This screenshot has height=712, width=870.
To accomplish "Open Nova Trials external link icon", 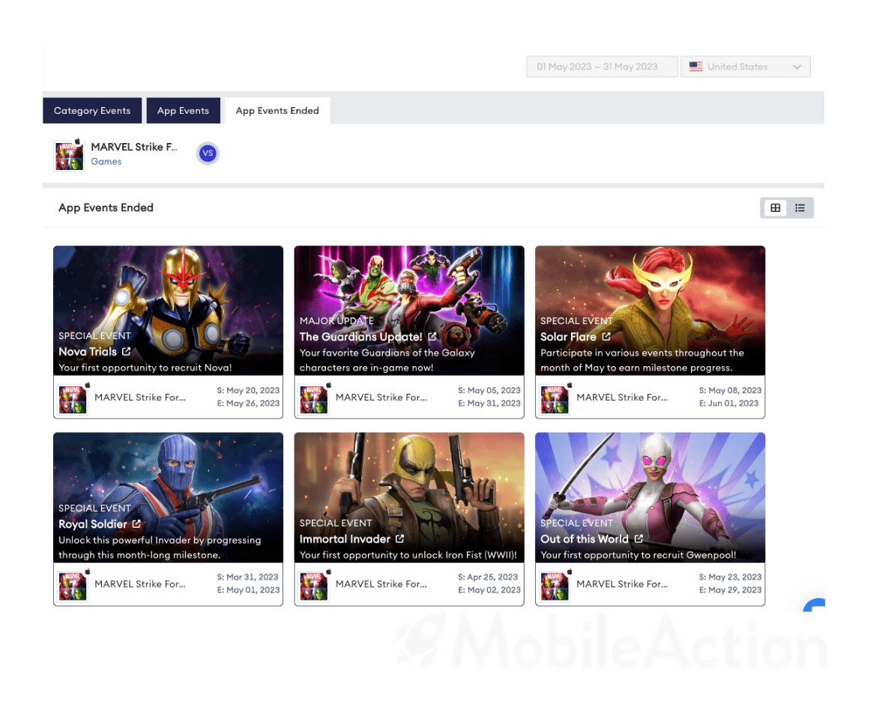I will [127, 352].
